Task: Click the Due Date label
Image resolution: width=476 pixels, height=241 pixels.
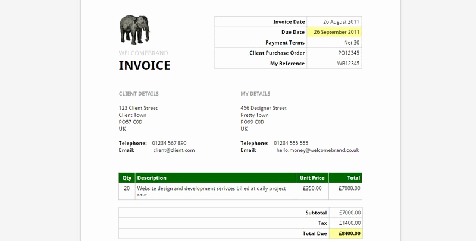Action: pyautogui.click(x=293, y=32)
